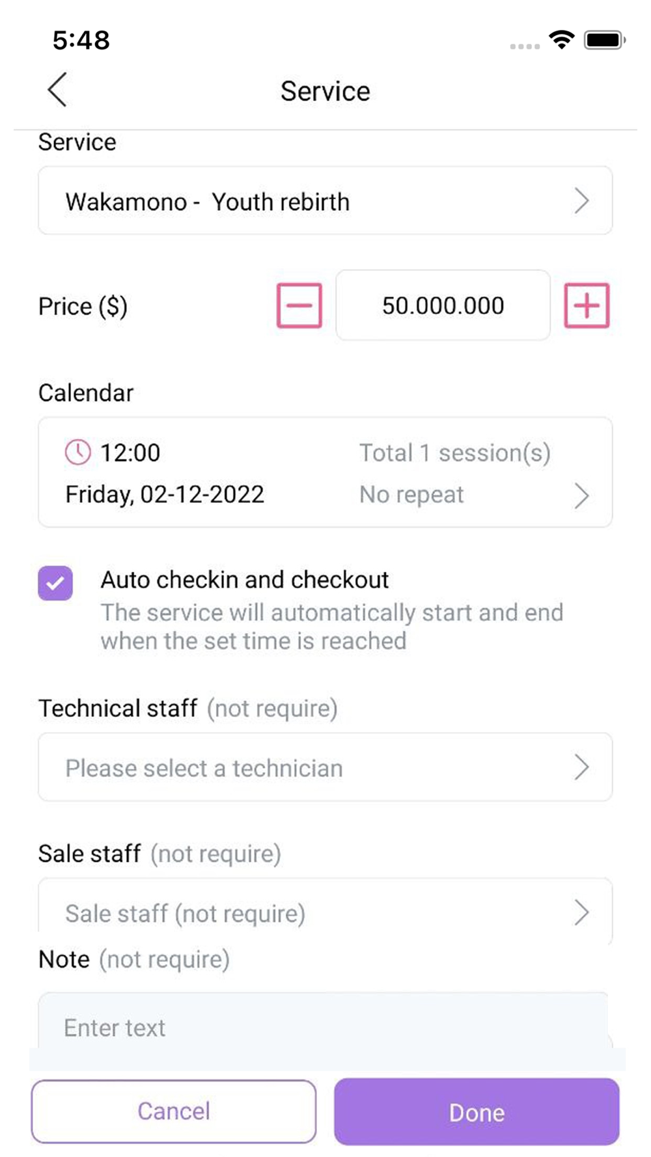Click the price value field 50.000.000
651x1157 pixels.
click(443, 305)
